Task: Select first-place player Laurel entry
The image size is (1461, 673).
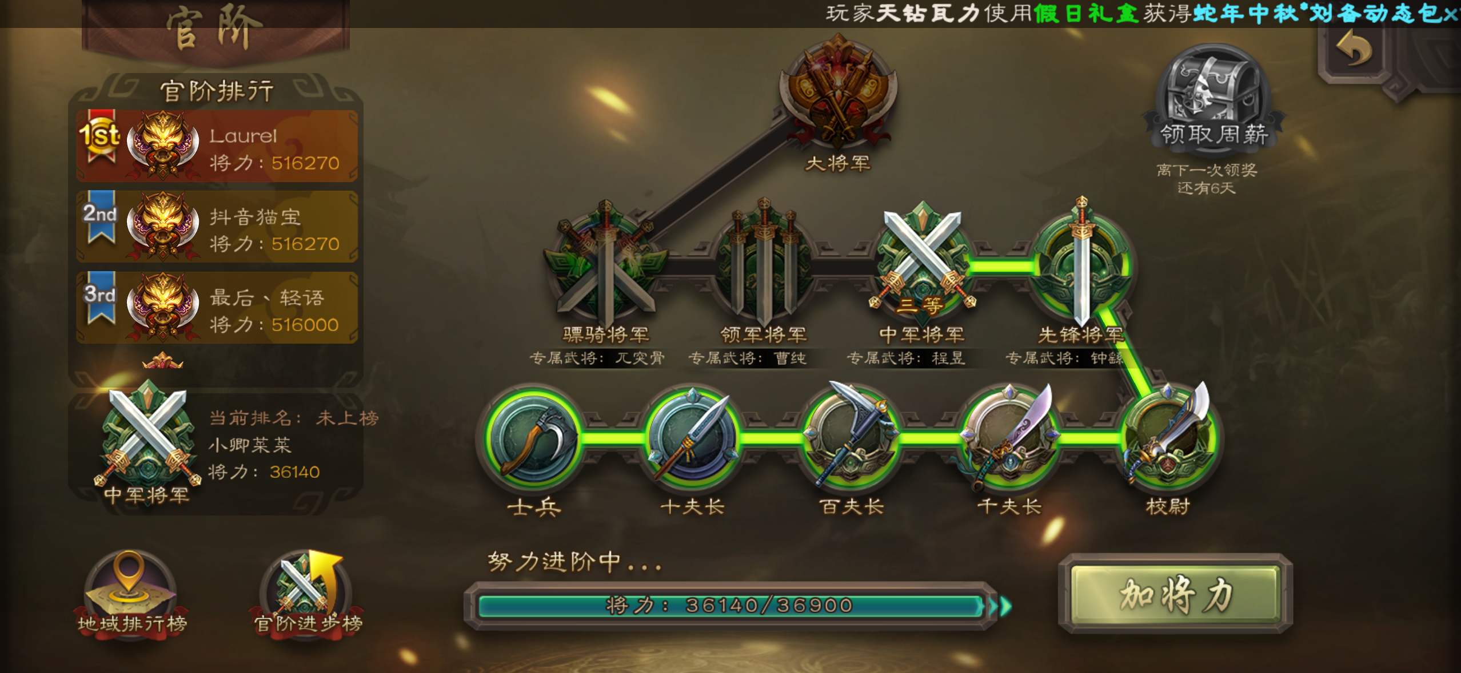Action: 217,146
